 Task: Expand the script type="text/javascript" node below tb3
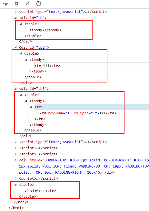click(15, 142)
